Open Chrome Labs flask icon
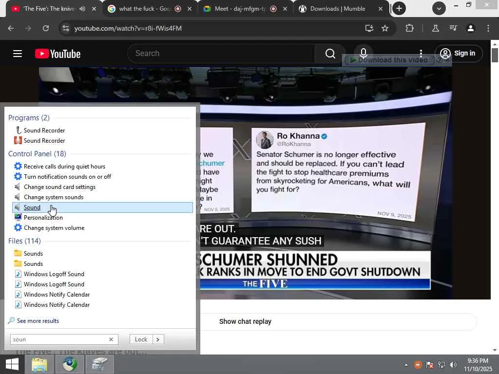The height and width of the screenshot is (374, 499). (x=435, y=28)
